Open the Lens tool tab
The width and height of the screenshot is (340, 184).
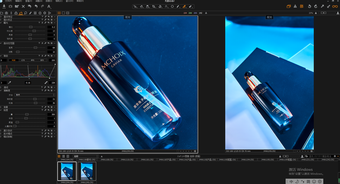tap(11, 13)
